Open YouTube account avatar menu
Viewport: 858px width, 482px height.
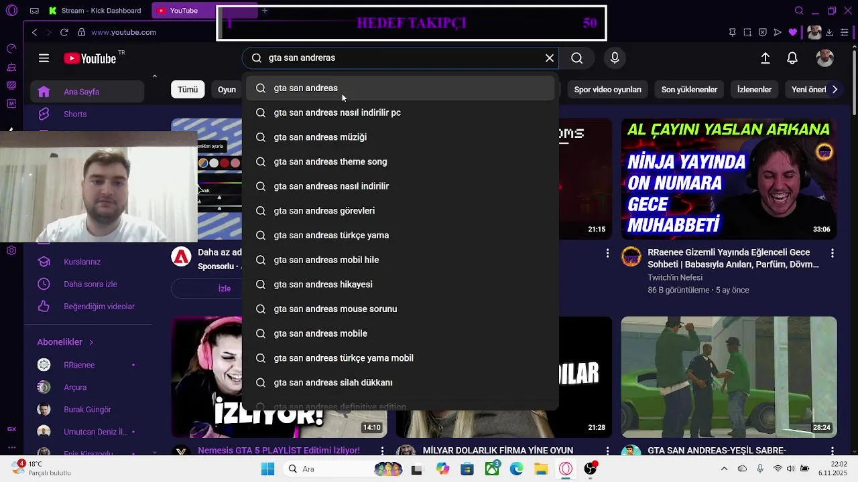coord(824,58)
